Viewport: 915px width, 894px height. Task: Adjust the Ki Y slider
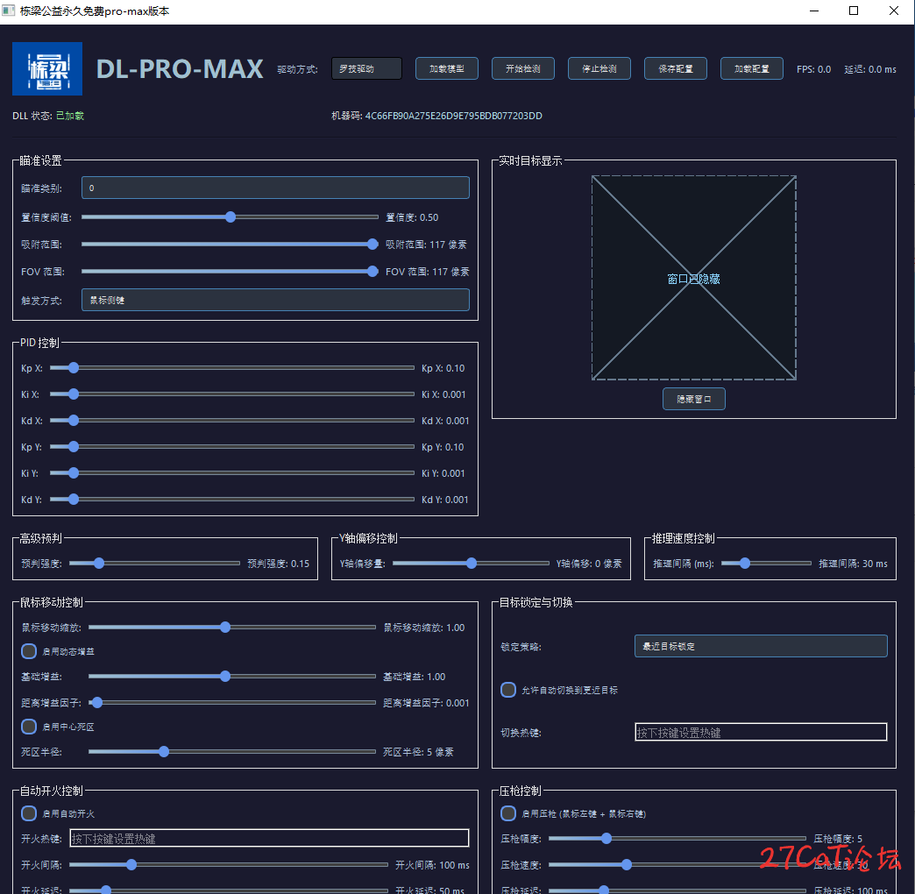coord(232,472)
